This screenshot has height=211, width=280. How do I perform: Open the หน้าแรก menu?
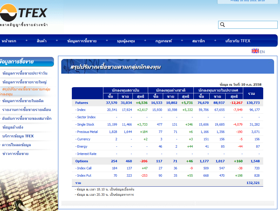tap(9, 41)
